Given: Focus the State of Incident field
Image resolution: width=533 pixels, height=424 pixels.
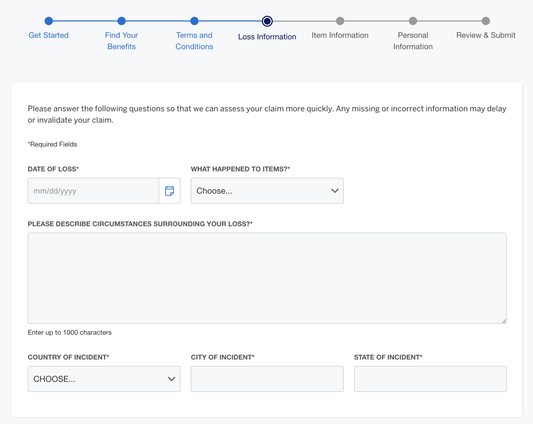Looking at the screenshot, I should pyautogui.click(x=430, y=379).
